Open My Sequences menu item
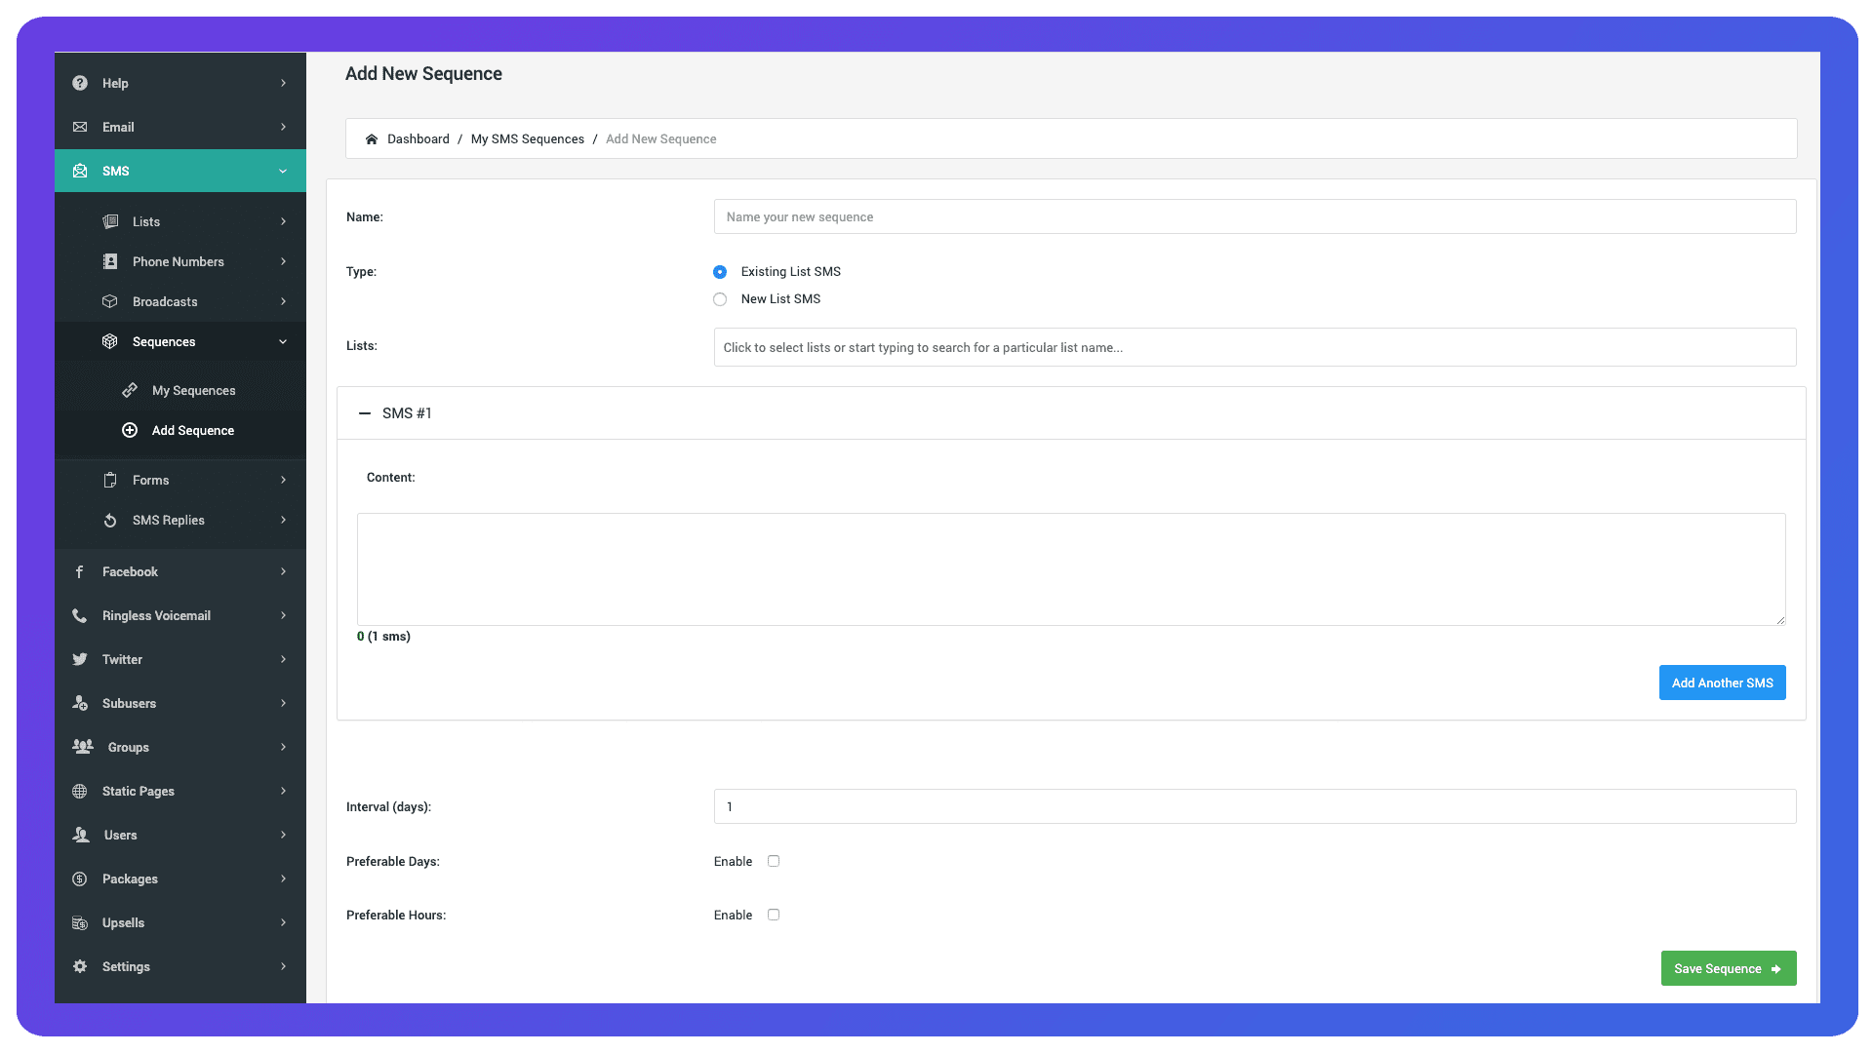1873x1054 pixels. [x=193, y=390]
